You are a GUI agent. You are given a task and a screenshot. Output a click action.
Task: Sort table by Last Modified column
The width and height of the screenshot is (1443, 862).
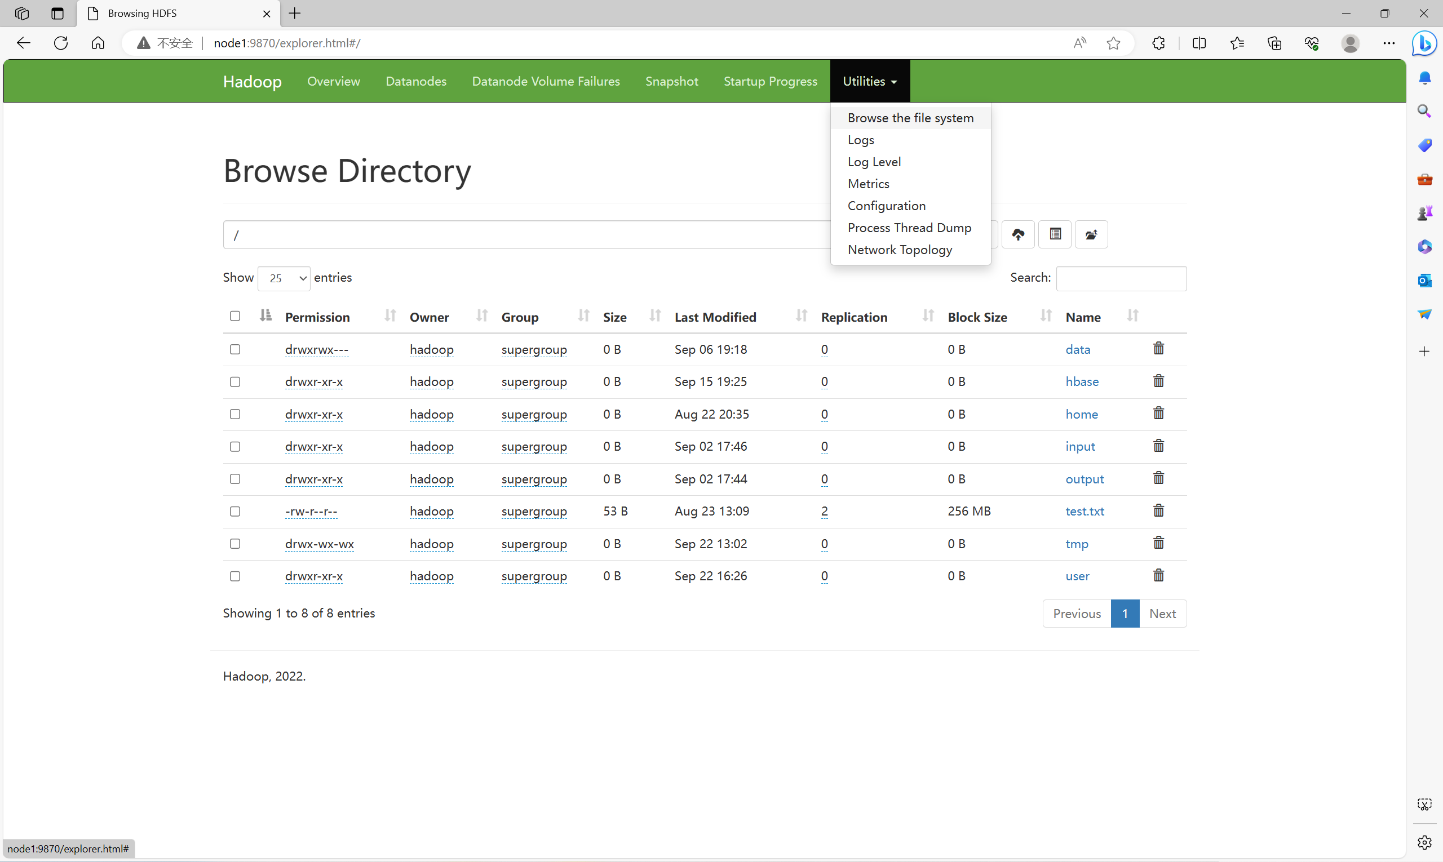click(715, 317)
